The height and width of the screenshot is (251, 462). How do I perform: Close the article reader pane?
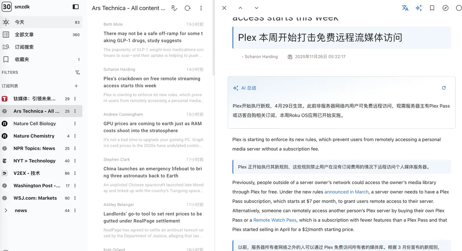[224, 8]
